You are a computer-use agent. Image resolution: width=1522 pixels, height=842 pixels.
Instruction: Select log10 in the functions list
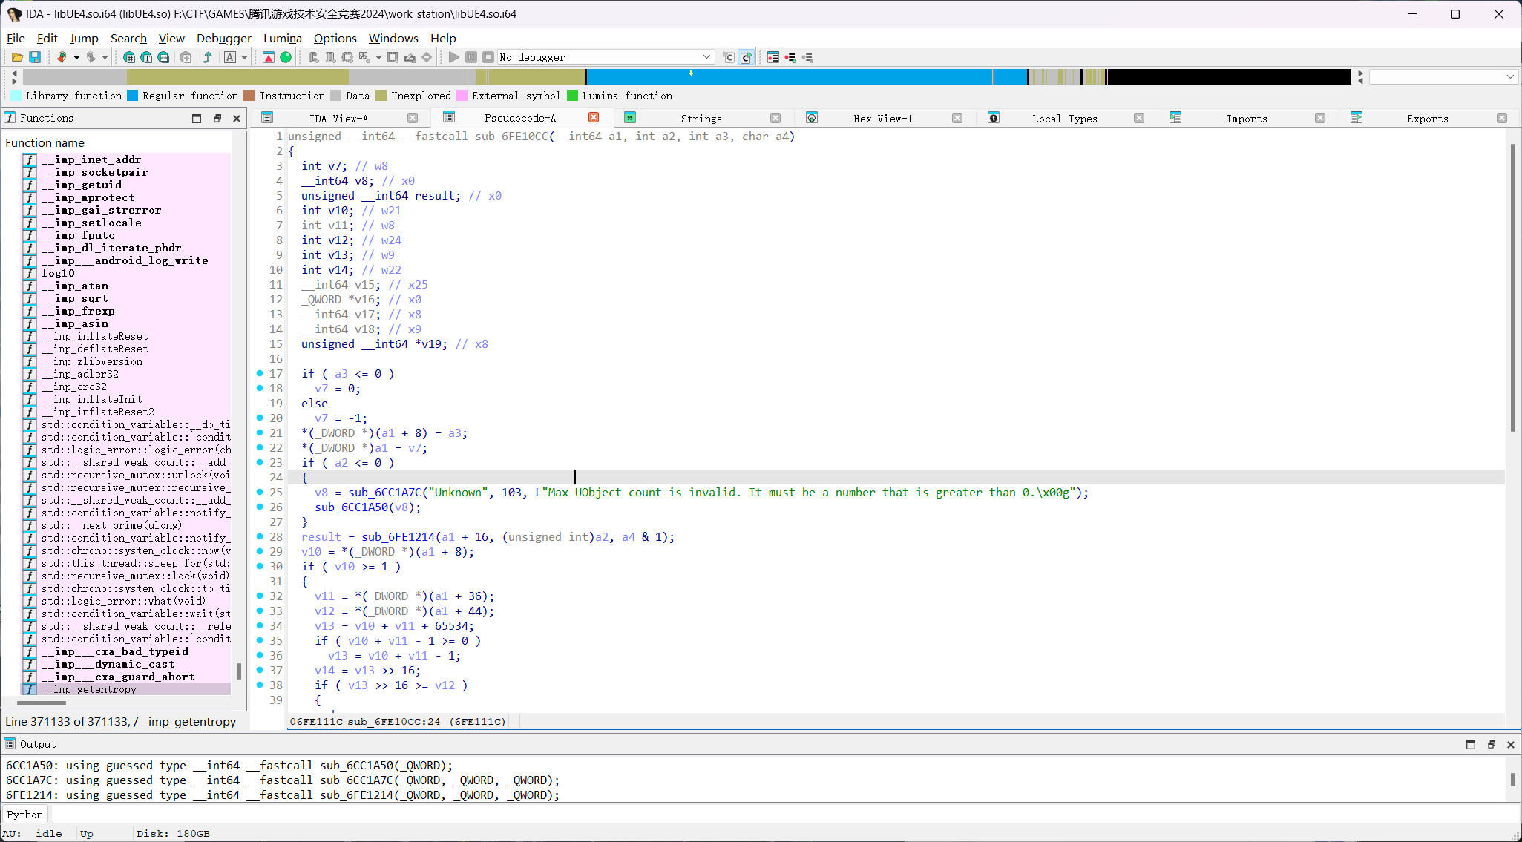[58, 273]
